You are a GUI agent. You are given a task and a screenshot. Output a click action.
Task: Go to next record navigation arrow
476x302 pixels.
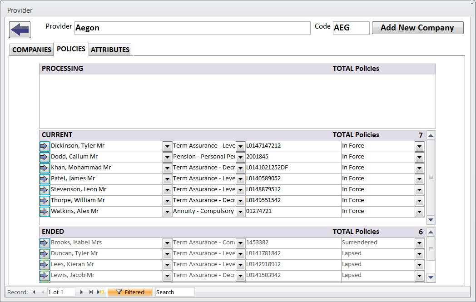point(82,292)
